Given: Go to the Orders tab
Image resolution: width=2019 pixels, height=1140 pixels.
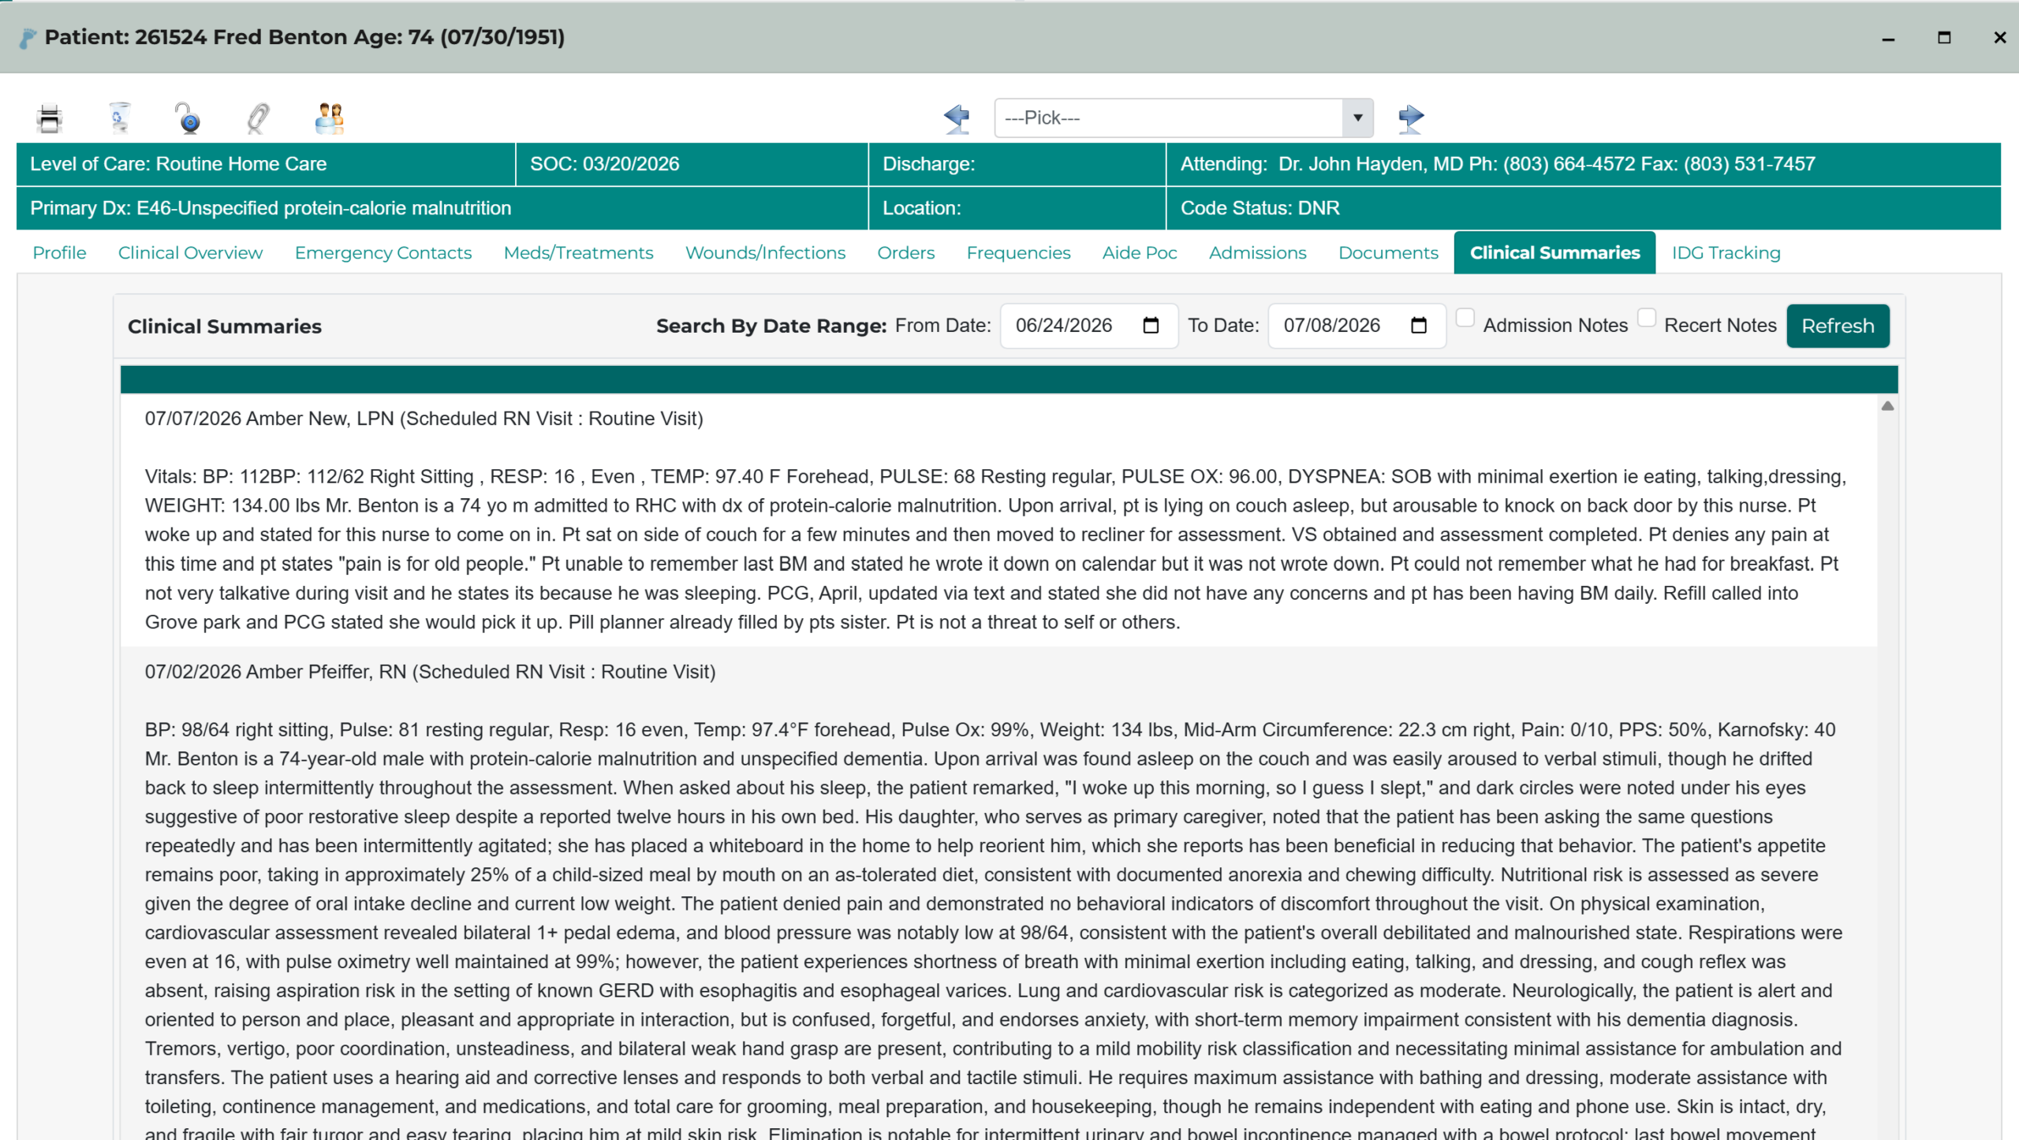Looking at the screenshot, I should point(905,253).
